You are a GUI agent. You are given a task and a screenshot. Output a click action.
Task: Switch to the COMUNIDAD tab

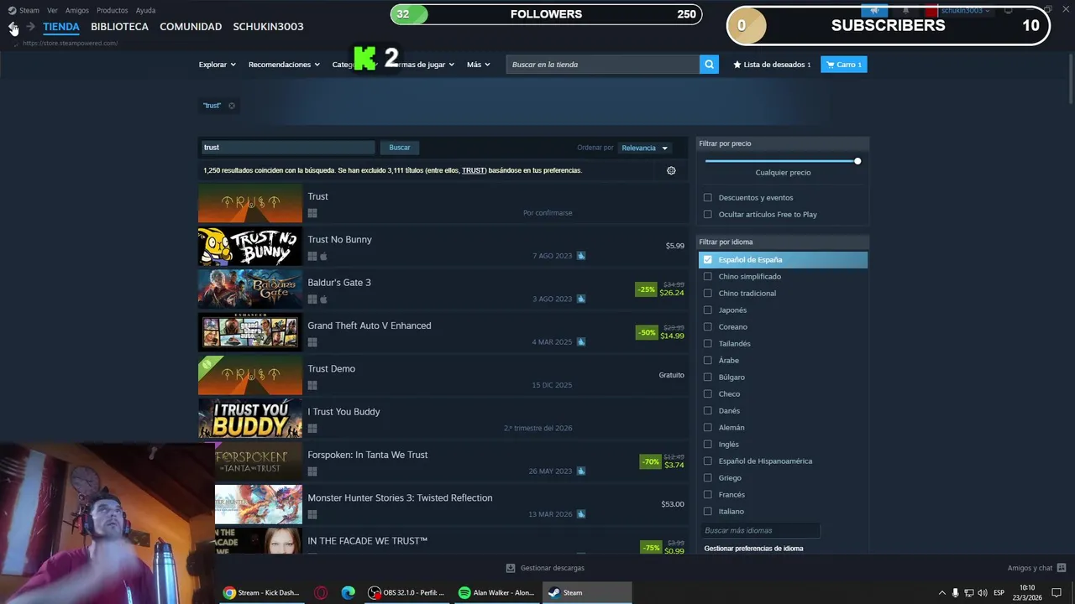coord(191,27)
